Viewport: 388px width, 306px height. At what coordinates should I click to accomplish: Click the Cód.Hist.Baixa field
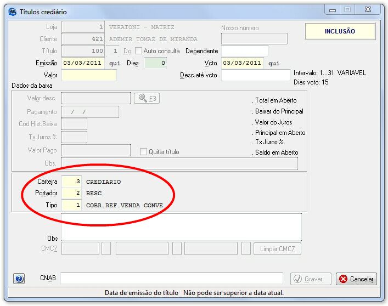[74, 124]
